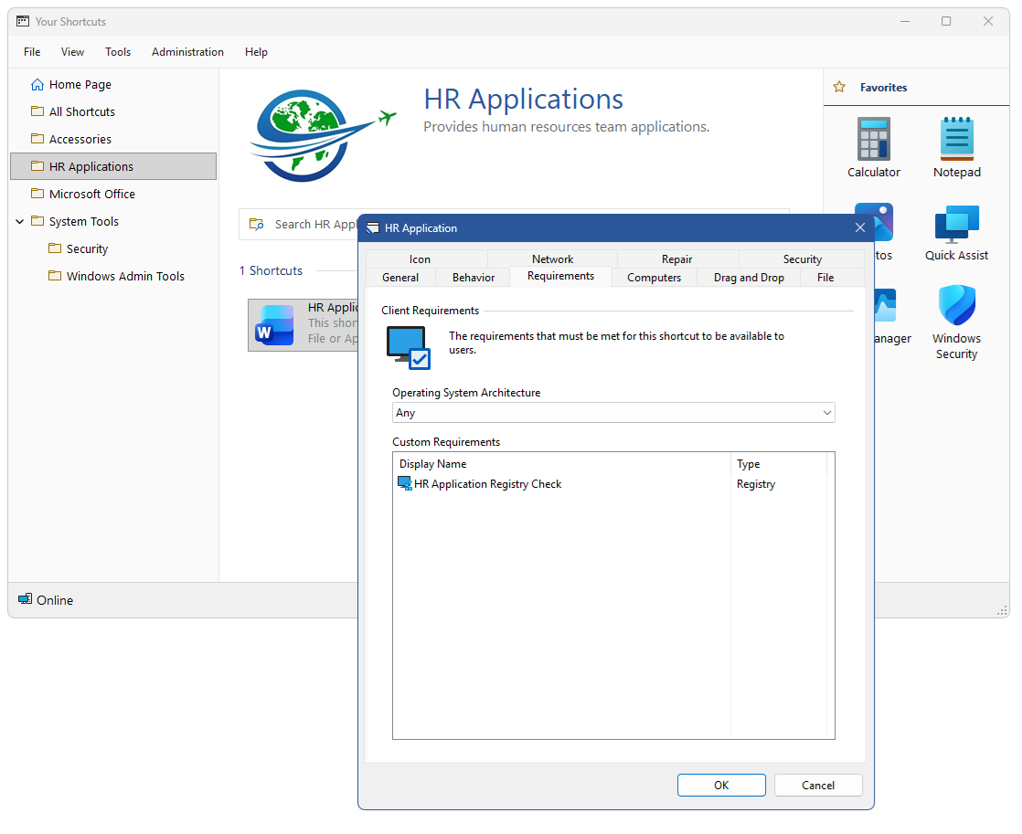
Task: Open the Calculator favorite icon
Action: click(x=873, y=138)
